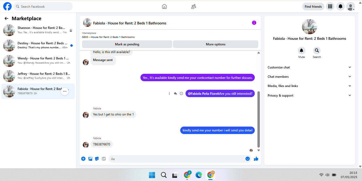The width and height of the screenshot is (362, 181).
Task: Open the Home icon in top navigation
Action: pyautogui.click(x=164, y=7)
